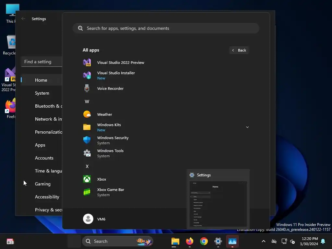This screenshot has height=249, width=332.
Task: Jump to letter X app group header
Action: pos(87,166)
